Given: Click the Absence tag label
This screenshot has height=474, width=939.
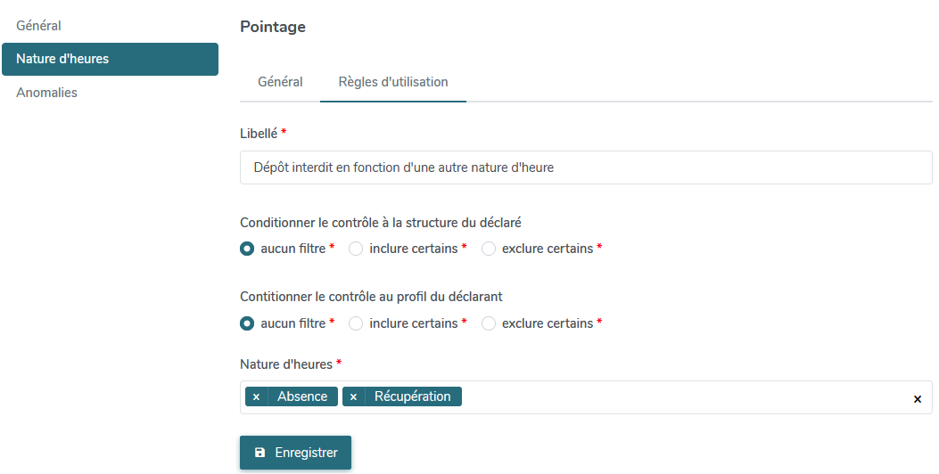Looking at the screenshot, I should pyautogui.click(x=302, y=396).
